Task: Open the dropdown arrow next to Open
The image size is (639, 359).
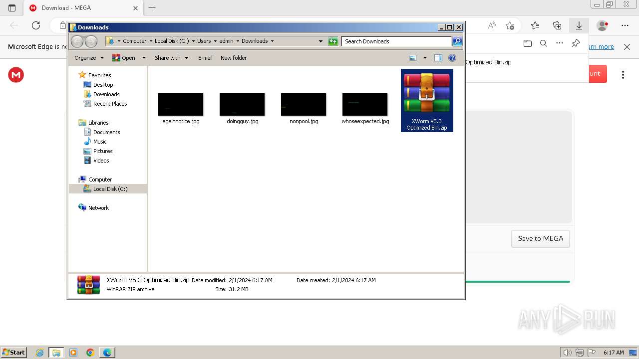Action: click(x=144, y=58)
